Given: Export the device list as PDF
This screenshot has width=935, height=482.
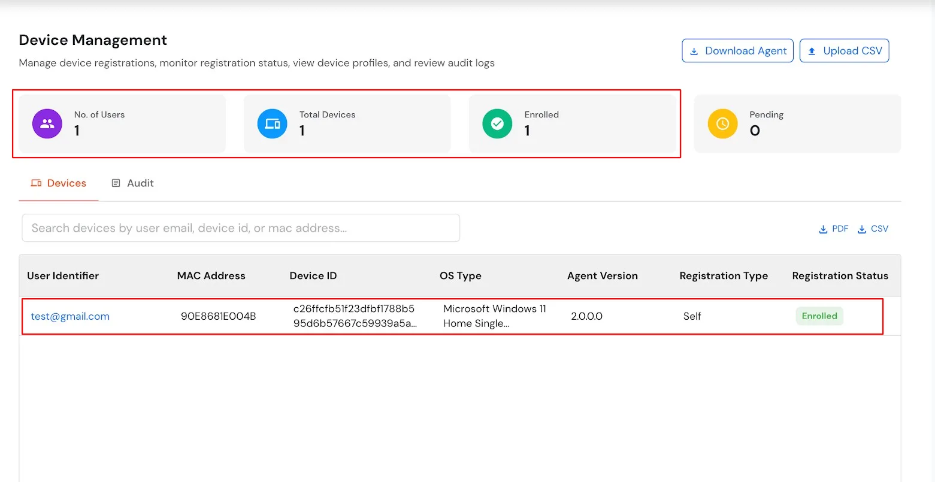Looking at the screenshot, I should click(833, 228).
